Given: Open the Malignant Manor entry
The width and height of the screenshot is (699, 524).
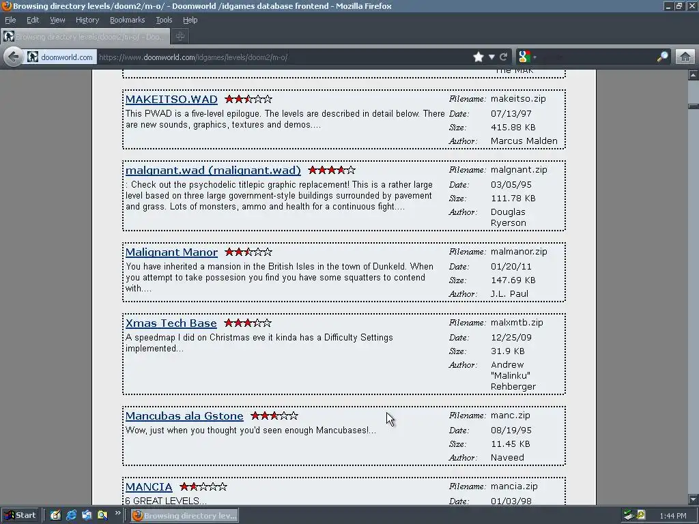Looking at the screenshot, I should [x=171, y=252].
